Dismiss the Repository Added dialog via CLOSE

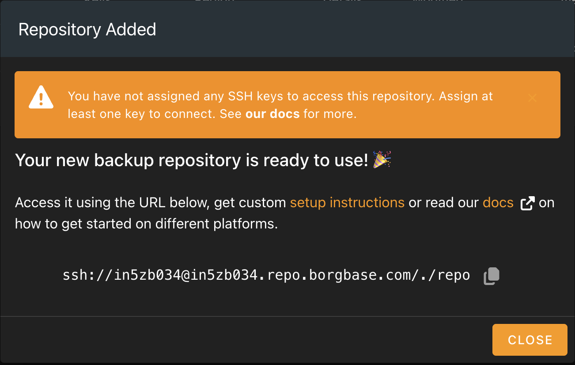530,339
